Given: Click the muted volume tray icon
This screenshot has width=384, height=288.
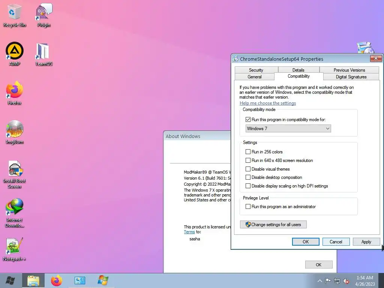Looking at the screenshot, I should point(346,281).
